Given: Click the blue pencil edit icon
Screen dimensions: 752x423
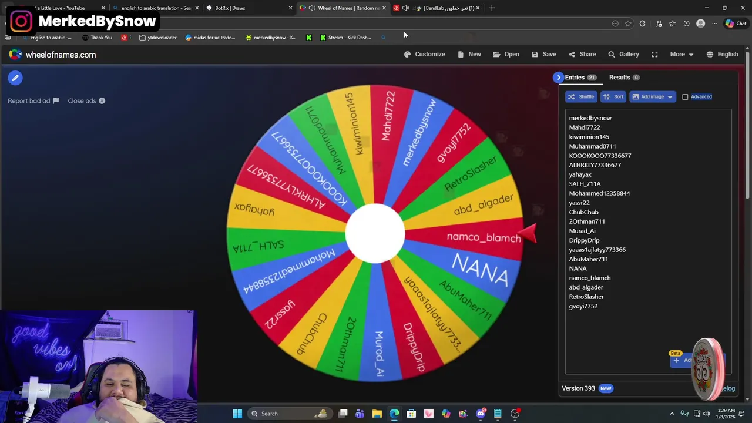Looking at the screenshot, I should tap(15, 78).
